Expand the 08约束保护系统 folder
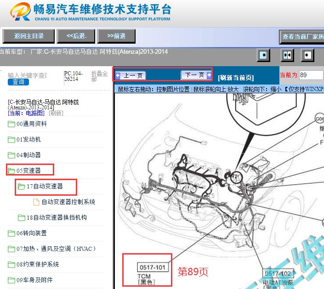The height and width of the screenshot is (289, 324). 38,264
